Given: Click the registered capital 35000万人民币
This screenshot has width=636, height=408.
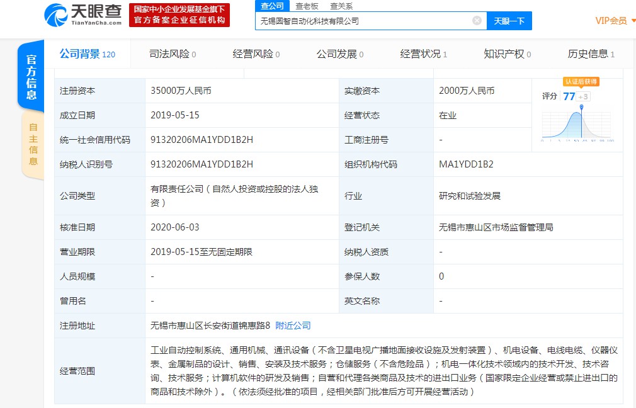Looking at the screenshot, I should click(x=181, y=91).
